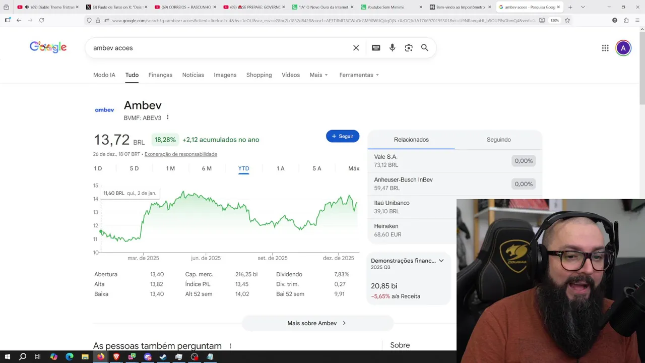Switch to 'Bem-vindo ao Impostômetro' browser tab

461,7
